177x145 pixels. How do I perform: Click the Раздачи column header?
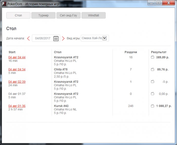point(131,52)
